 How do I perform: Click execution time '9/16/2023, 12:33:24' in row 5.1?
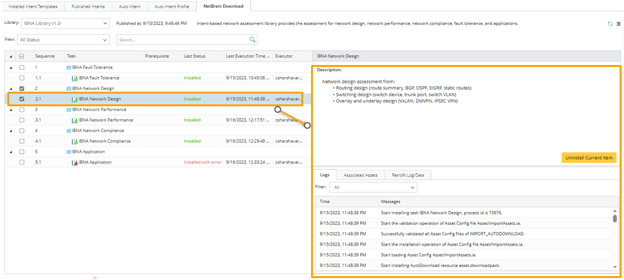[248, 163]
